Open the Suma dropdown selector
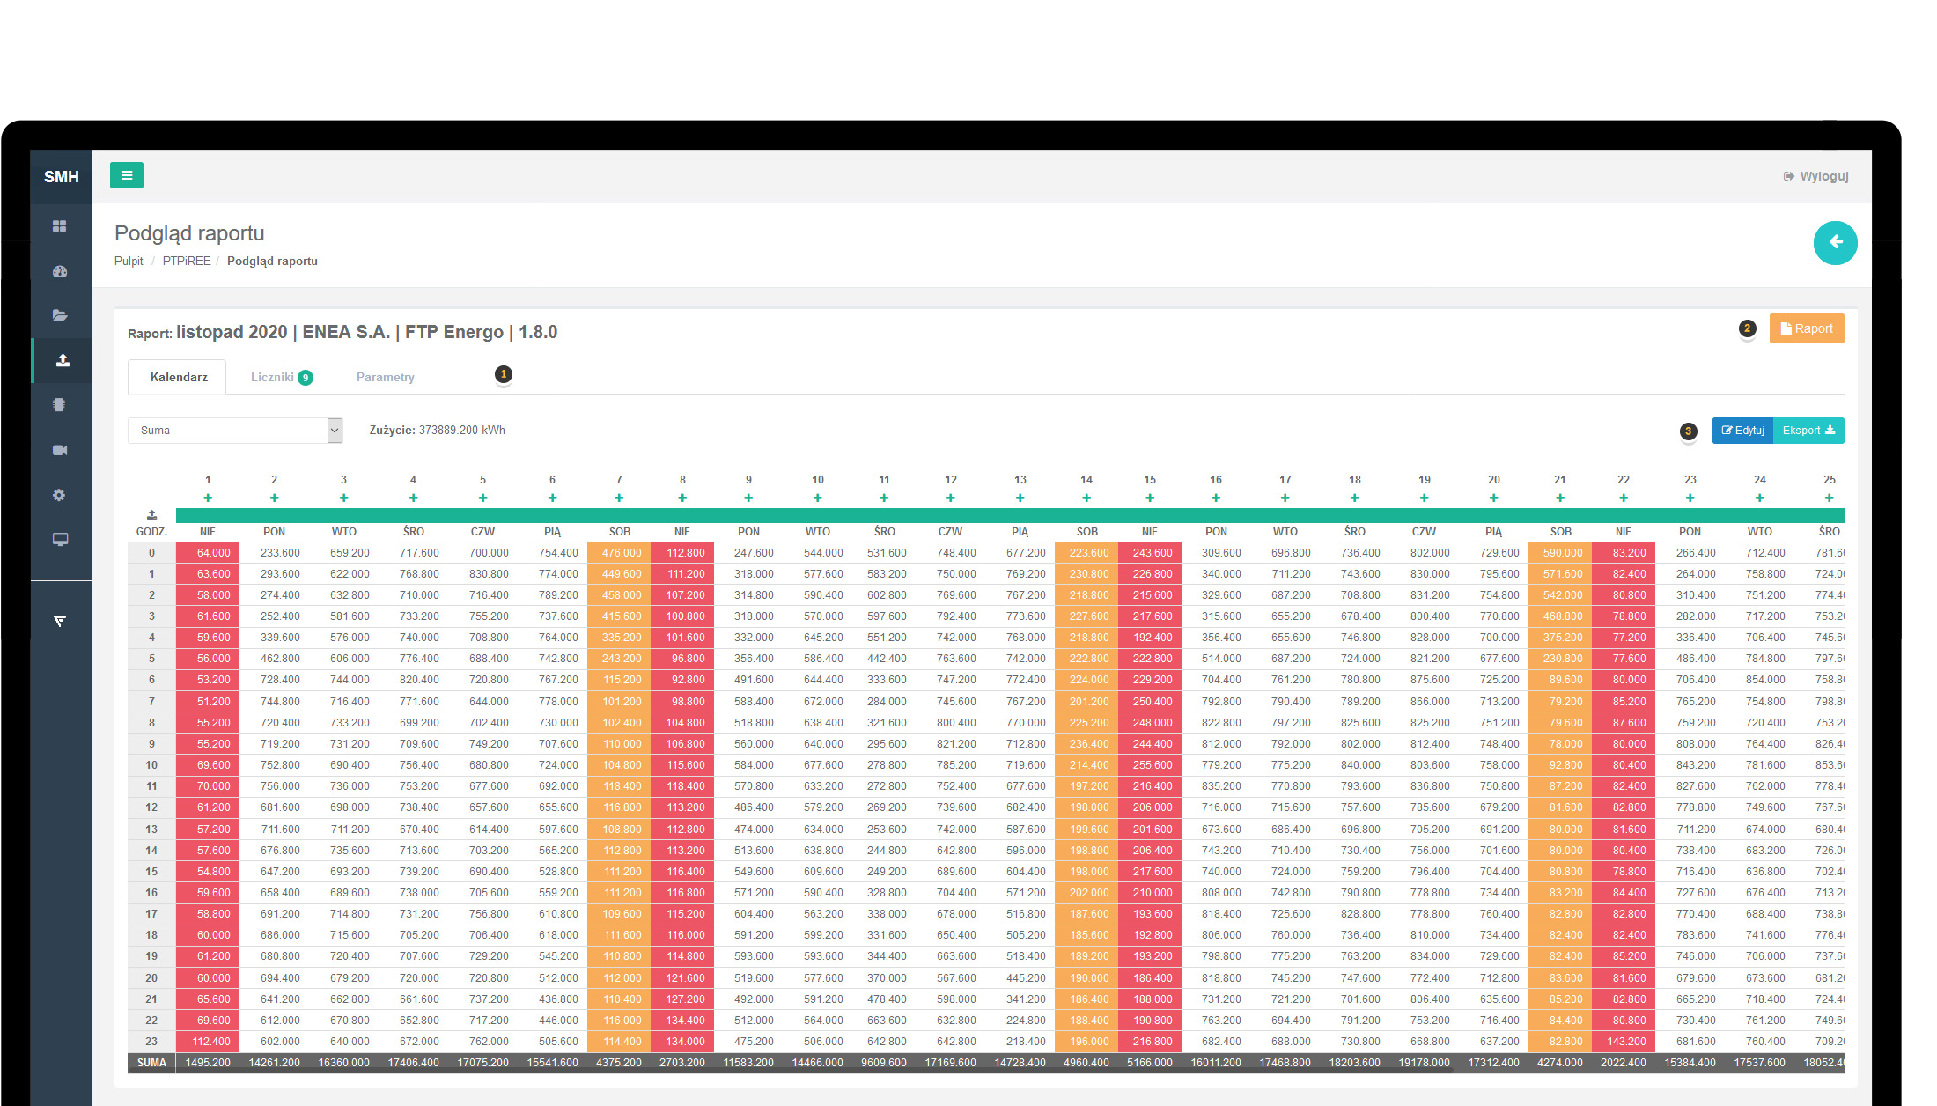1937x1106 pixels. (x=235, y=431)
